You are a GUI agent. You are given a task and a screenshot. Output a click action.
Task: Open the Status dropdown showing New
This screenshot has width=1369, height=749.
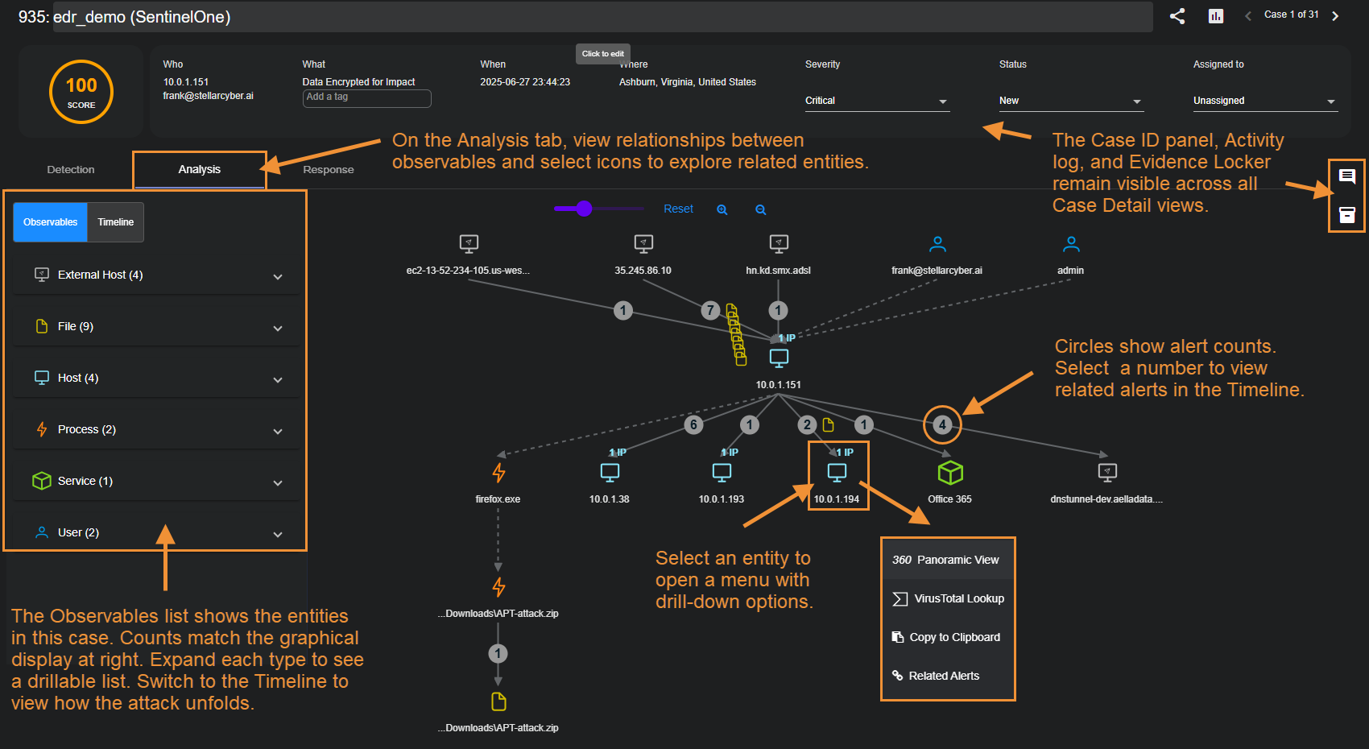click(1070, 101)
